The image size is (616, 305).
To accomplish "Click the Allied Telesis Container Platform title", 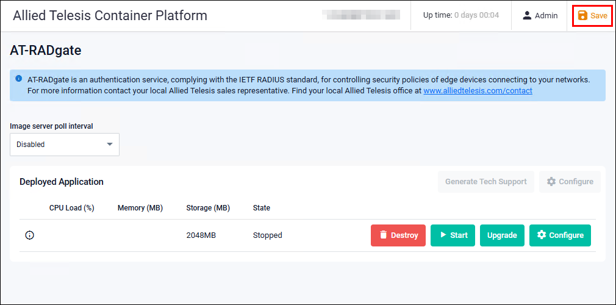I will coord(110,16).
